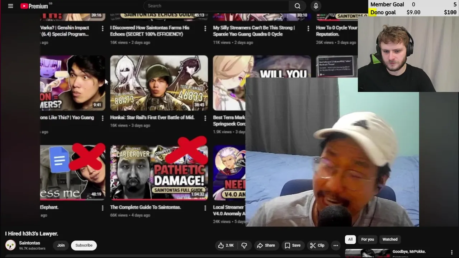
Task: Open menu for Sparxie Yao Guang video
Action: point(308,28)
